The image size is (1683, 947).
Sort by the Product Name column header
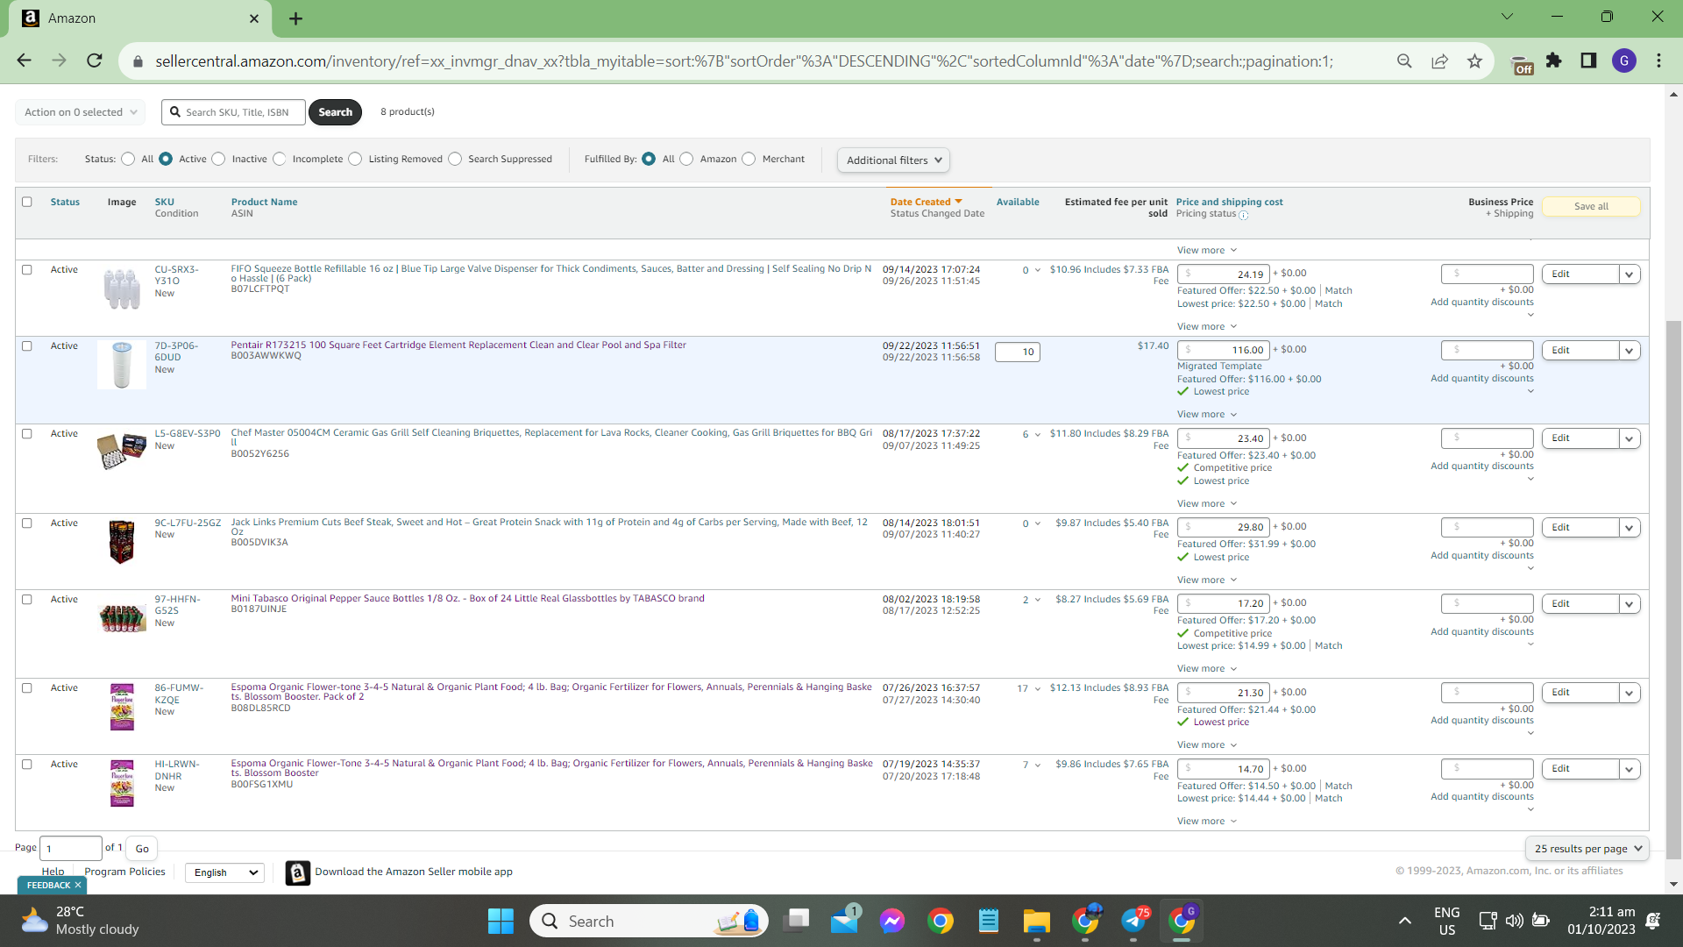click(x=264, y=202)
